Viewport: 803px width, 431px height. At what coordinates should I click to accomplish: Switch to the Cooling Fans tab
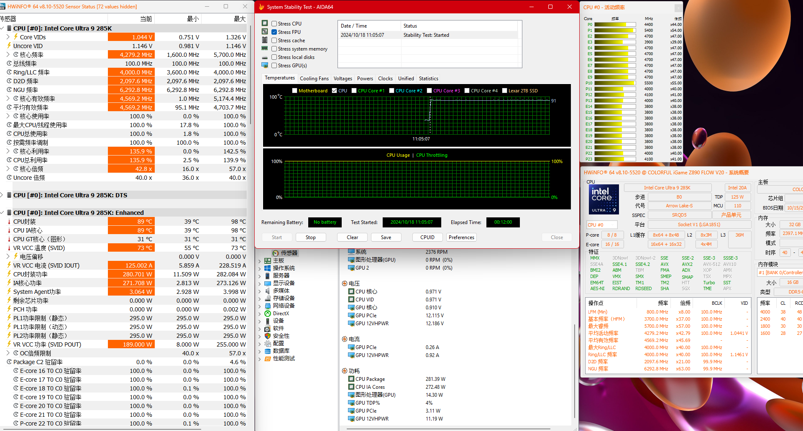point(314,79)
